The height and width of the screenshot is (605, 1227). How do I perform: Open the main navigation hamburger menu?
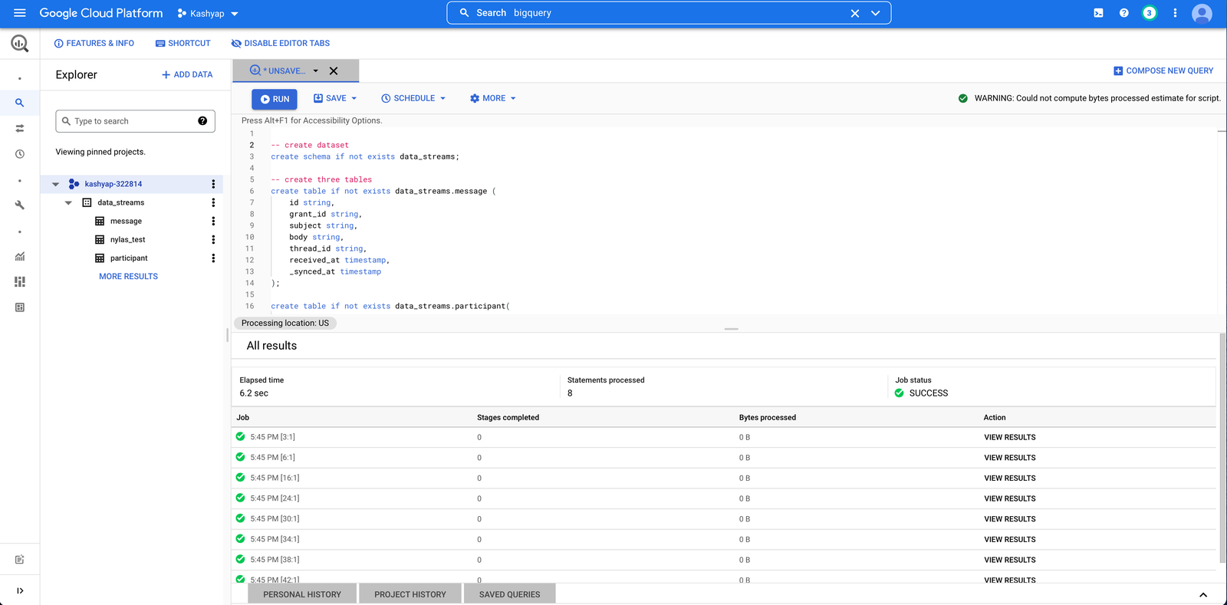click(20, 13)
